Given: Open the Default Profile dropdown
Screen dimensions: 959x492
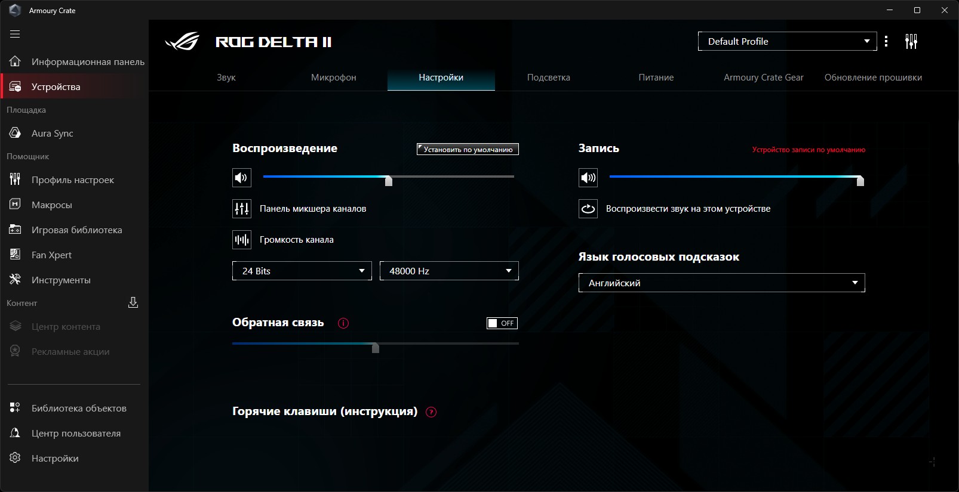Looking at the screenshot, I should 788,41.
